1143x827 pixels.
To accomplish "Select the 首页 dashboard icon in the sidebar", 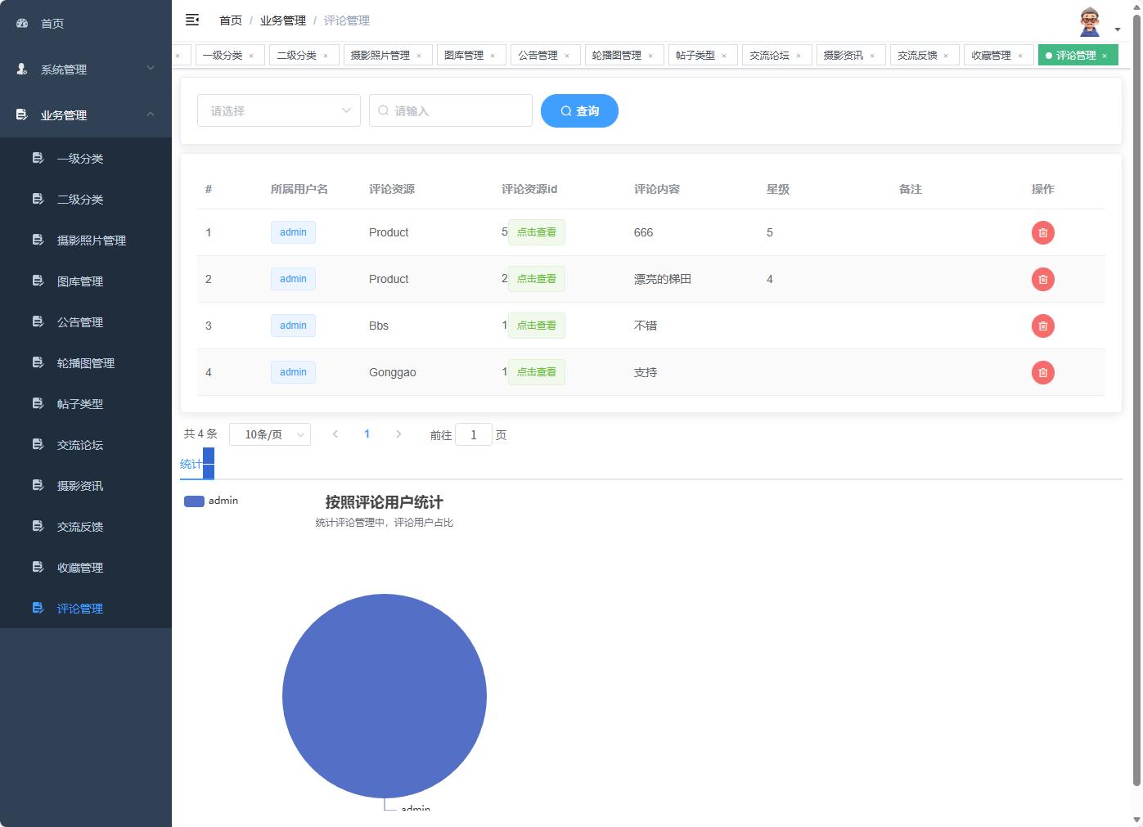I will 21,23.
